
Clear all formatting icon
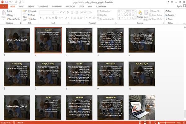(x=68, y=12)
